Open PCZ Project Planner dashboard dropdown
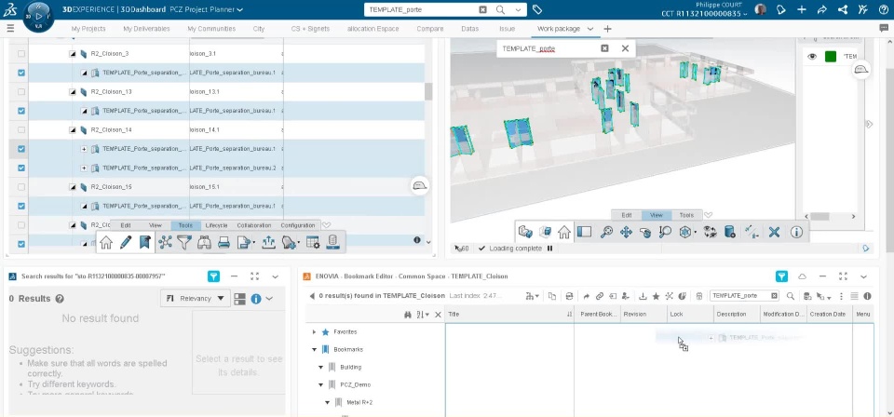 pos(239,9)
